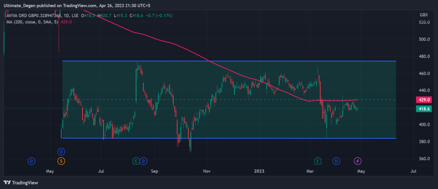Open the purple lightning bolt event marker

[358, 161]
